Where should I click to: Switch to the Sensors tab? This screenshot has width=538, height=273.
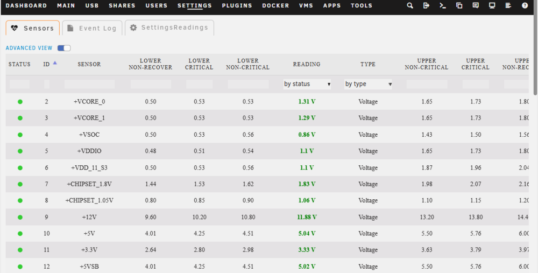tap(33, 28)
